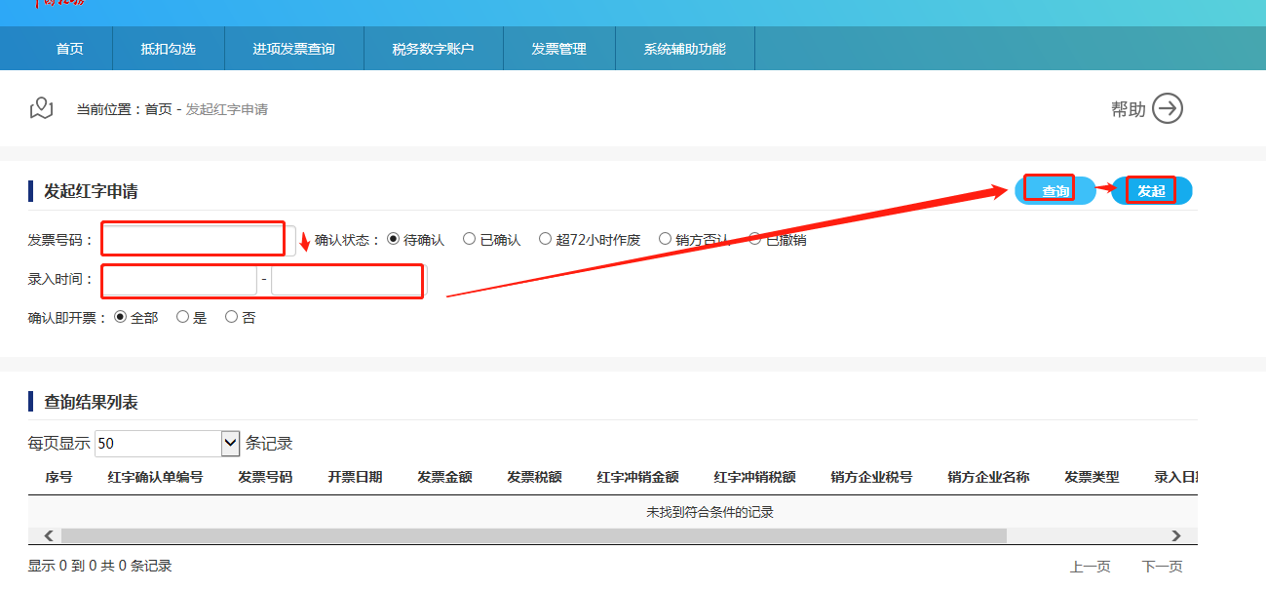Screen dimensions: 1266x590
Task: Click the horizontal scrollbar right arrow
Action: [x=1175, y=535]
